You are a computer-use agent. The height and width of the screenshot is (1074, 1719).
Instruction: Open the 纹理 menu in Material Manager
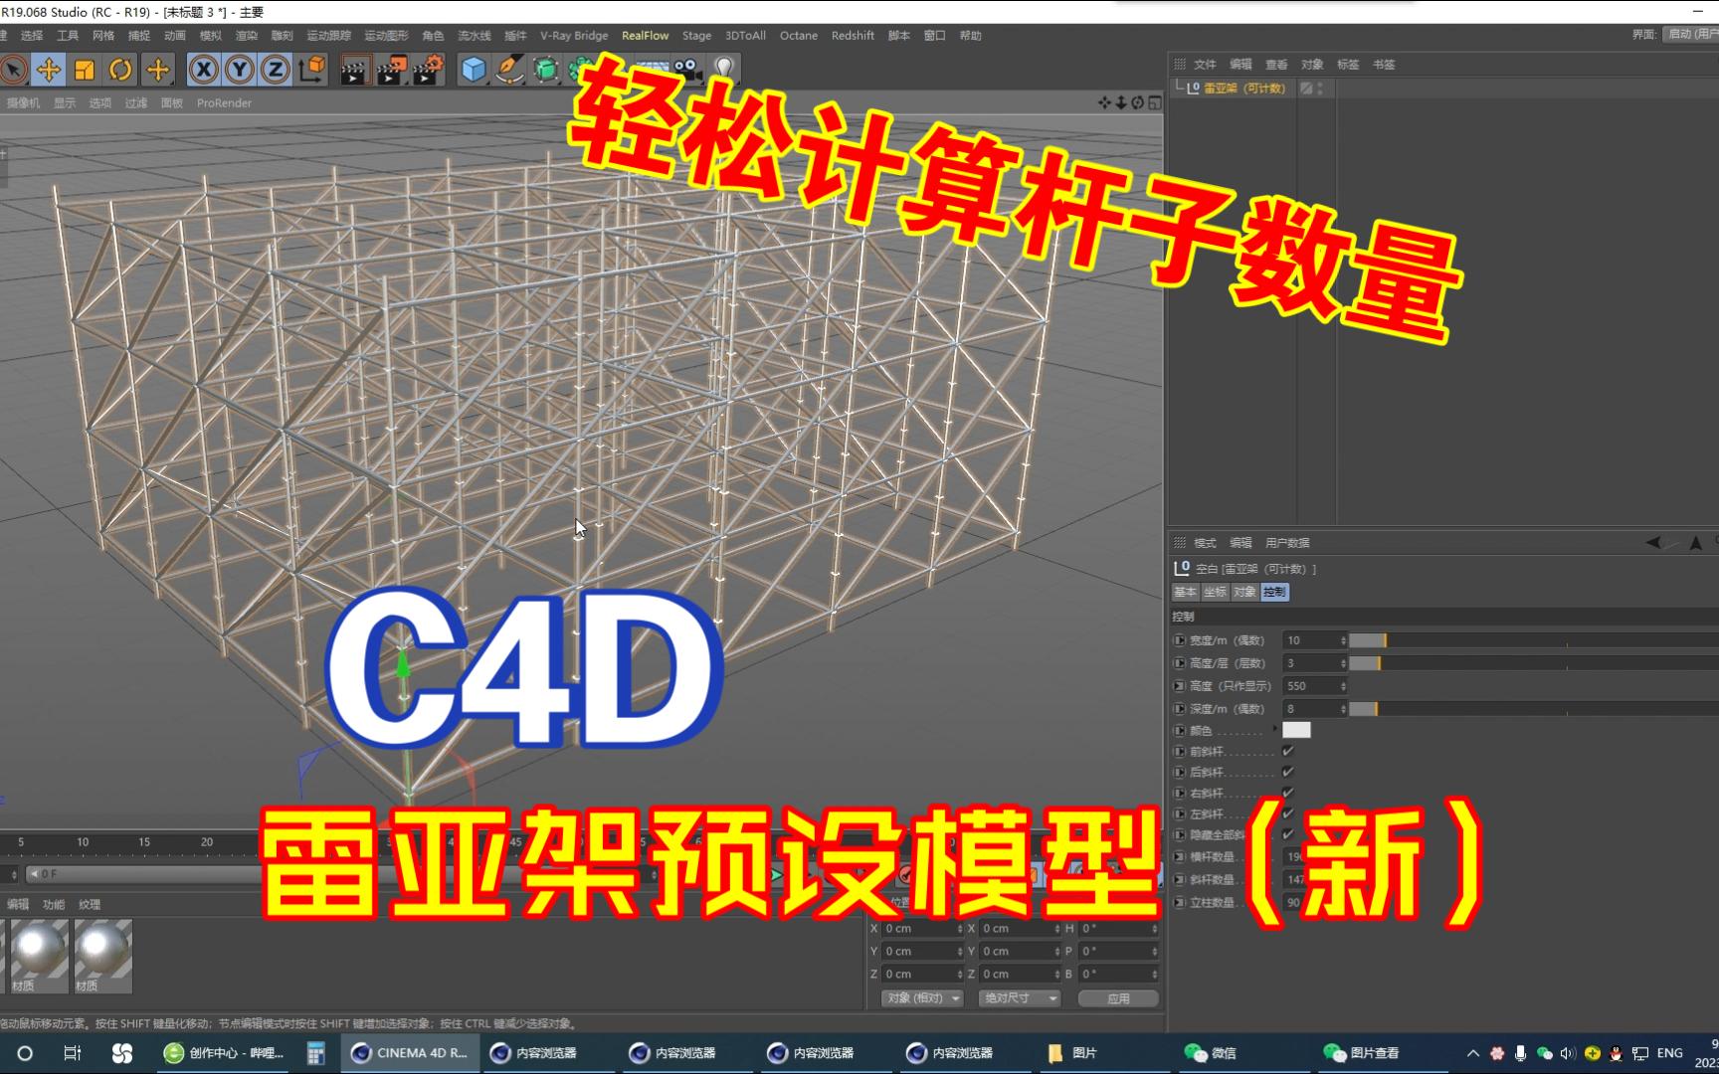point(90,905)
